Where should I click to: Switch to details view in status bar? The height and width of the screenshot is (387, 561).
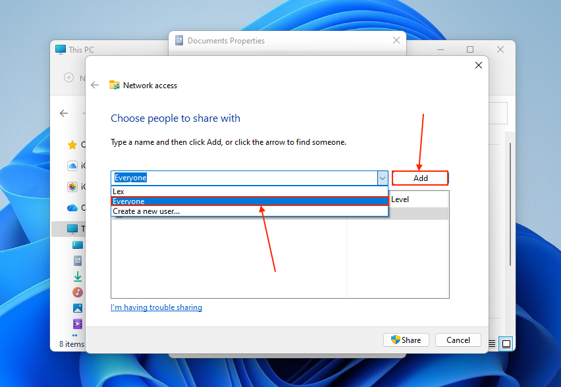click(x=491, y=344)
